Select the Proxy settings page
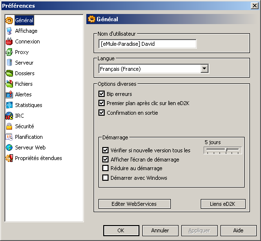Image resolution: width=261 pixels, height=241 pixels. point(22,52)
